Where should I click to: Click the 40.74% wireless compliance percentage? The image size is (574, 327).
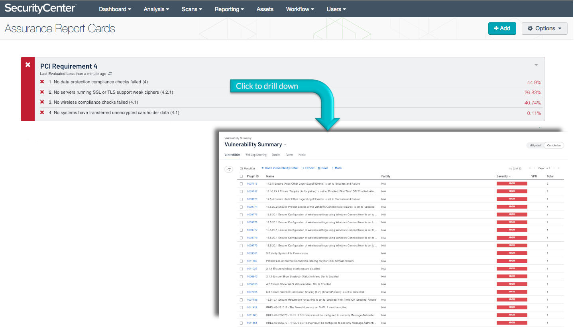(533, 102)
